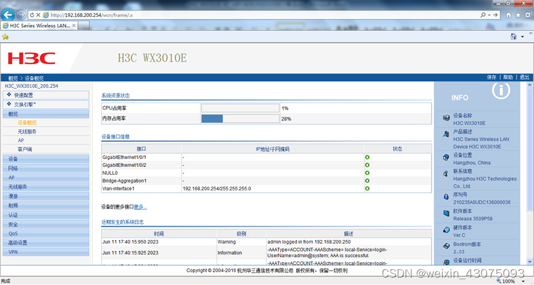
Task: Click the contact information icon
Action: 446,174
